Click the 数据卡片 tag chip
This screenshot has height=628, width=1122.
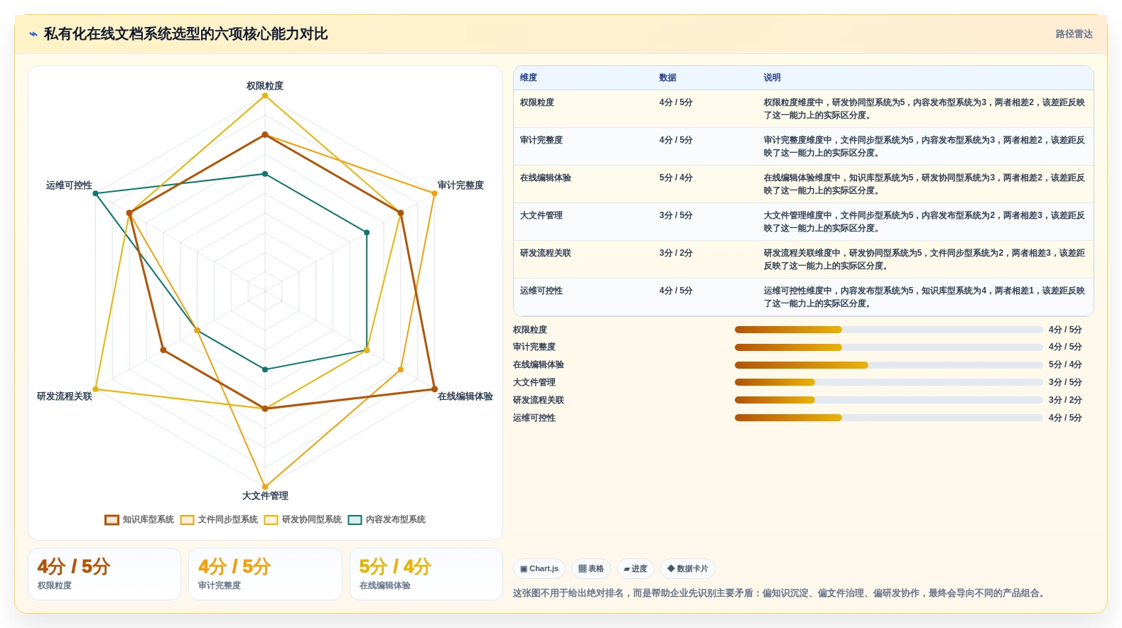[x=688, y=568]
